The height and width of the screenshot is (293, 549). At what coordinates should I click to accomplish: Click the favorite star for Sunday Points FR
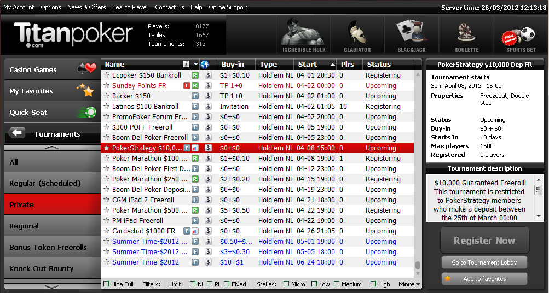coord(106,85)
